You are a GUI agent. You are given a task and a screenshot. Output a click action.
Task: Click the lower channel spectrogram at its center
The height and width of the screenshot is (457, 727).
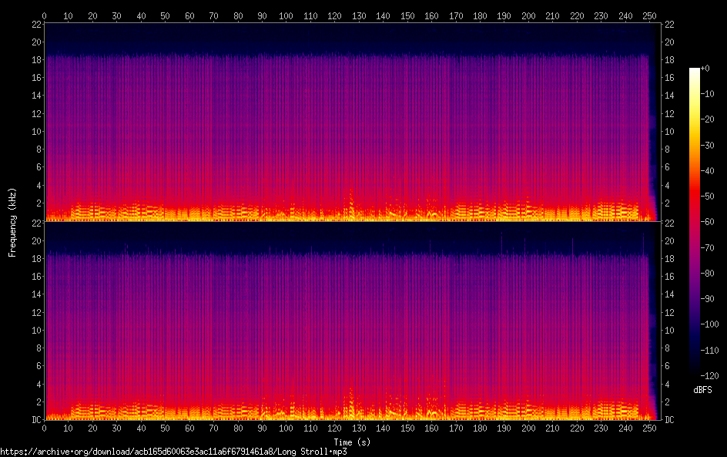point(350,321)
